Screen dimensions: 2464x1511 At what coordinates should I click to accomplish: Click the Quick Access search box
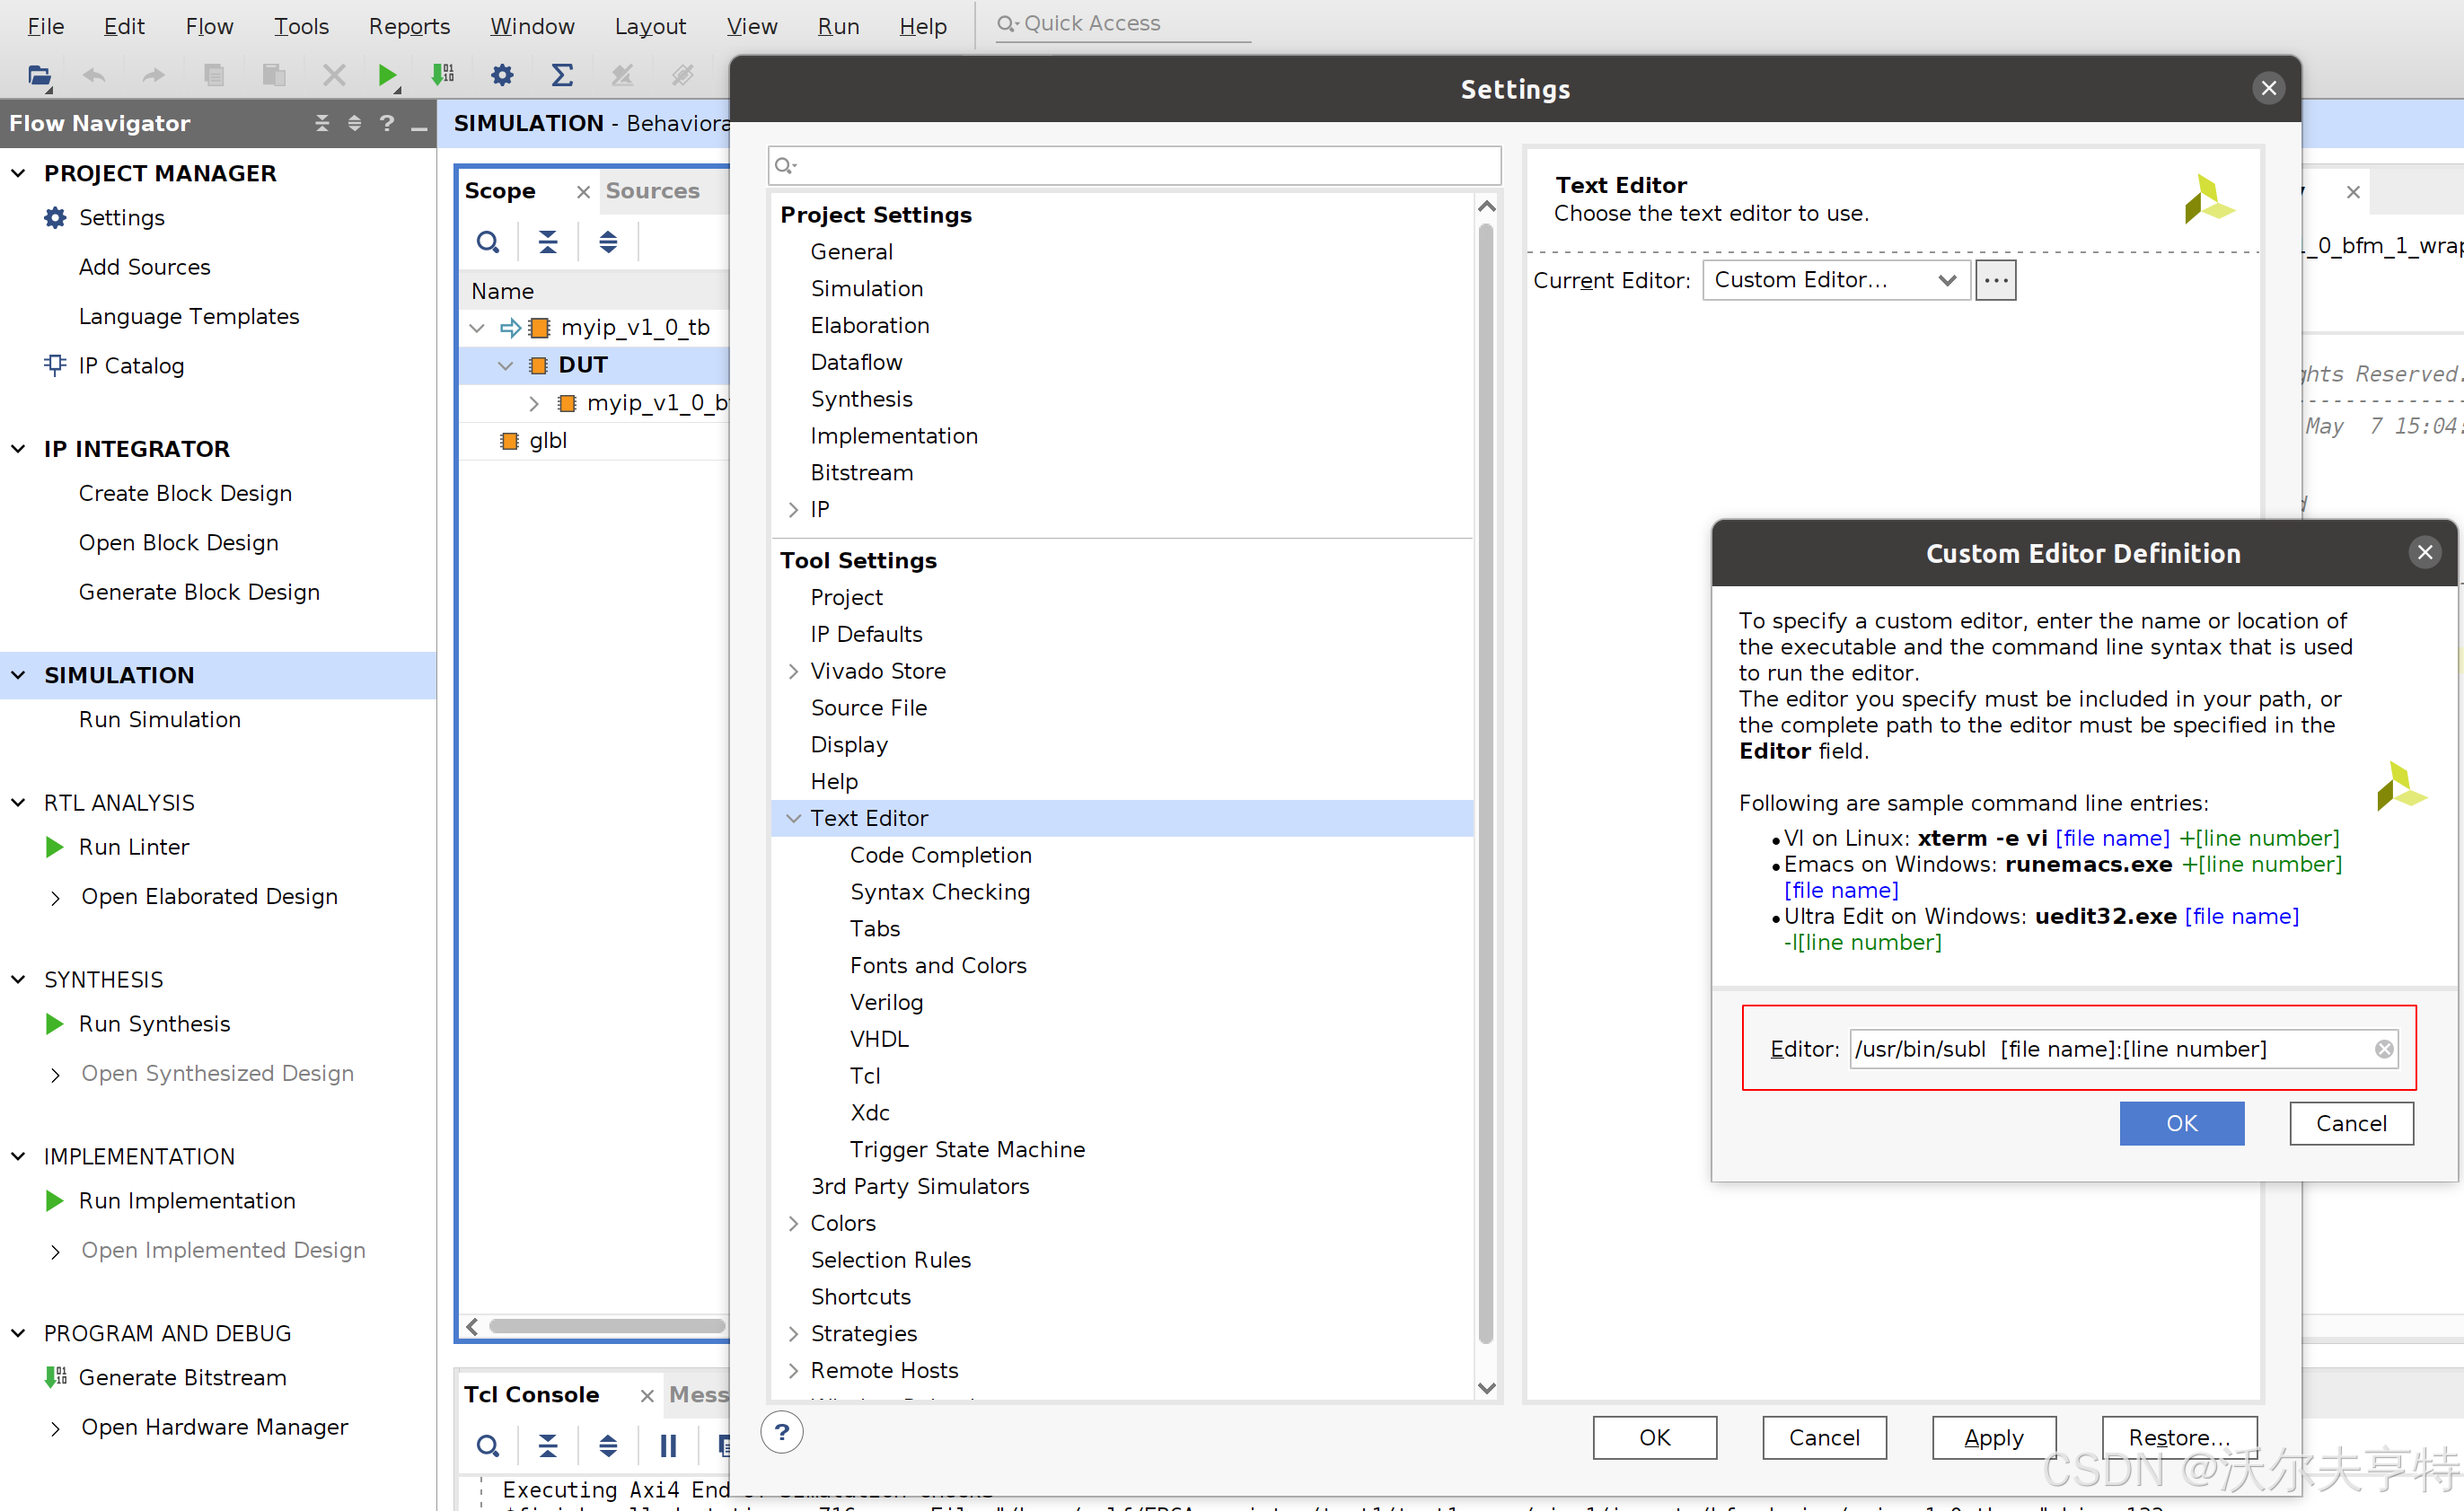click(x=1123, y=23)
